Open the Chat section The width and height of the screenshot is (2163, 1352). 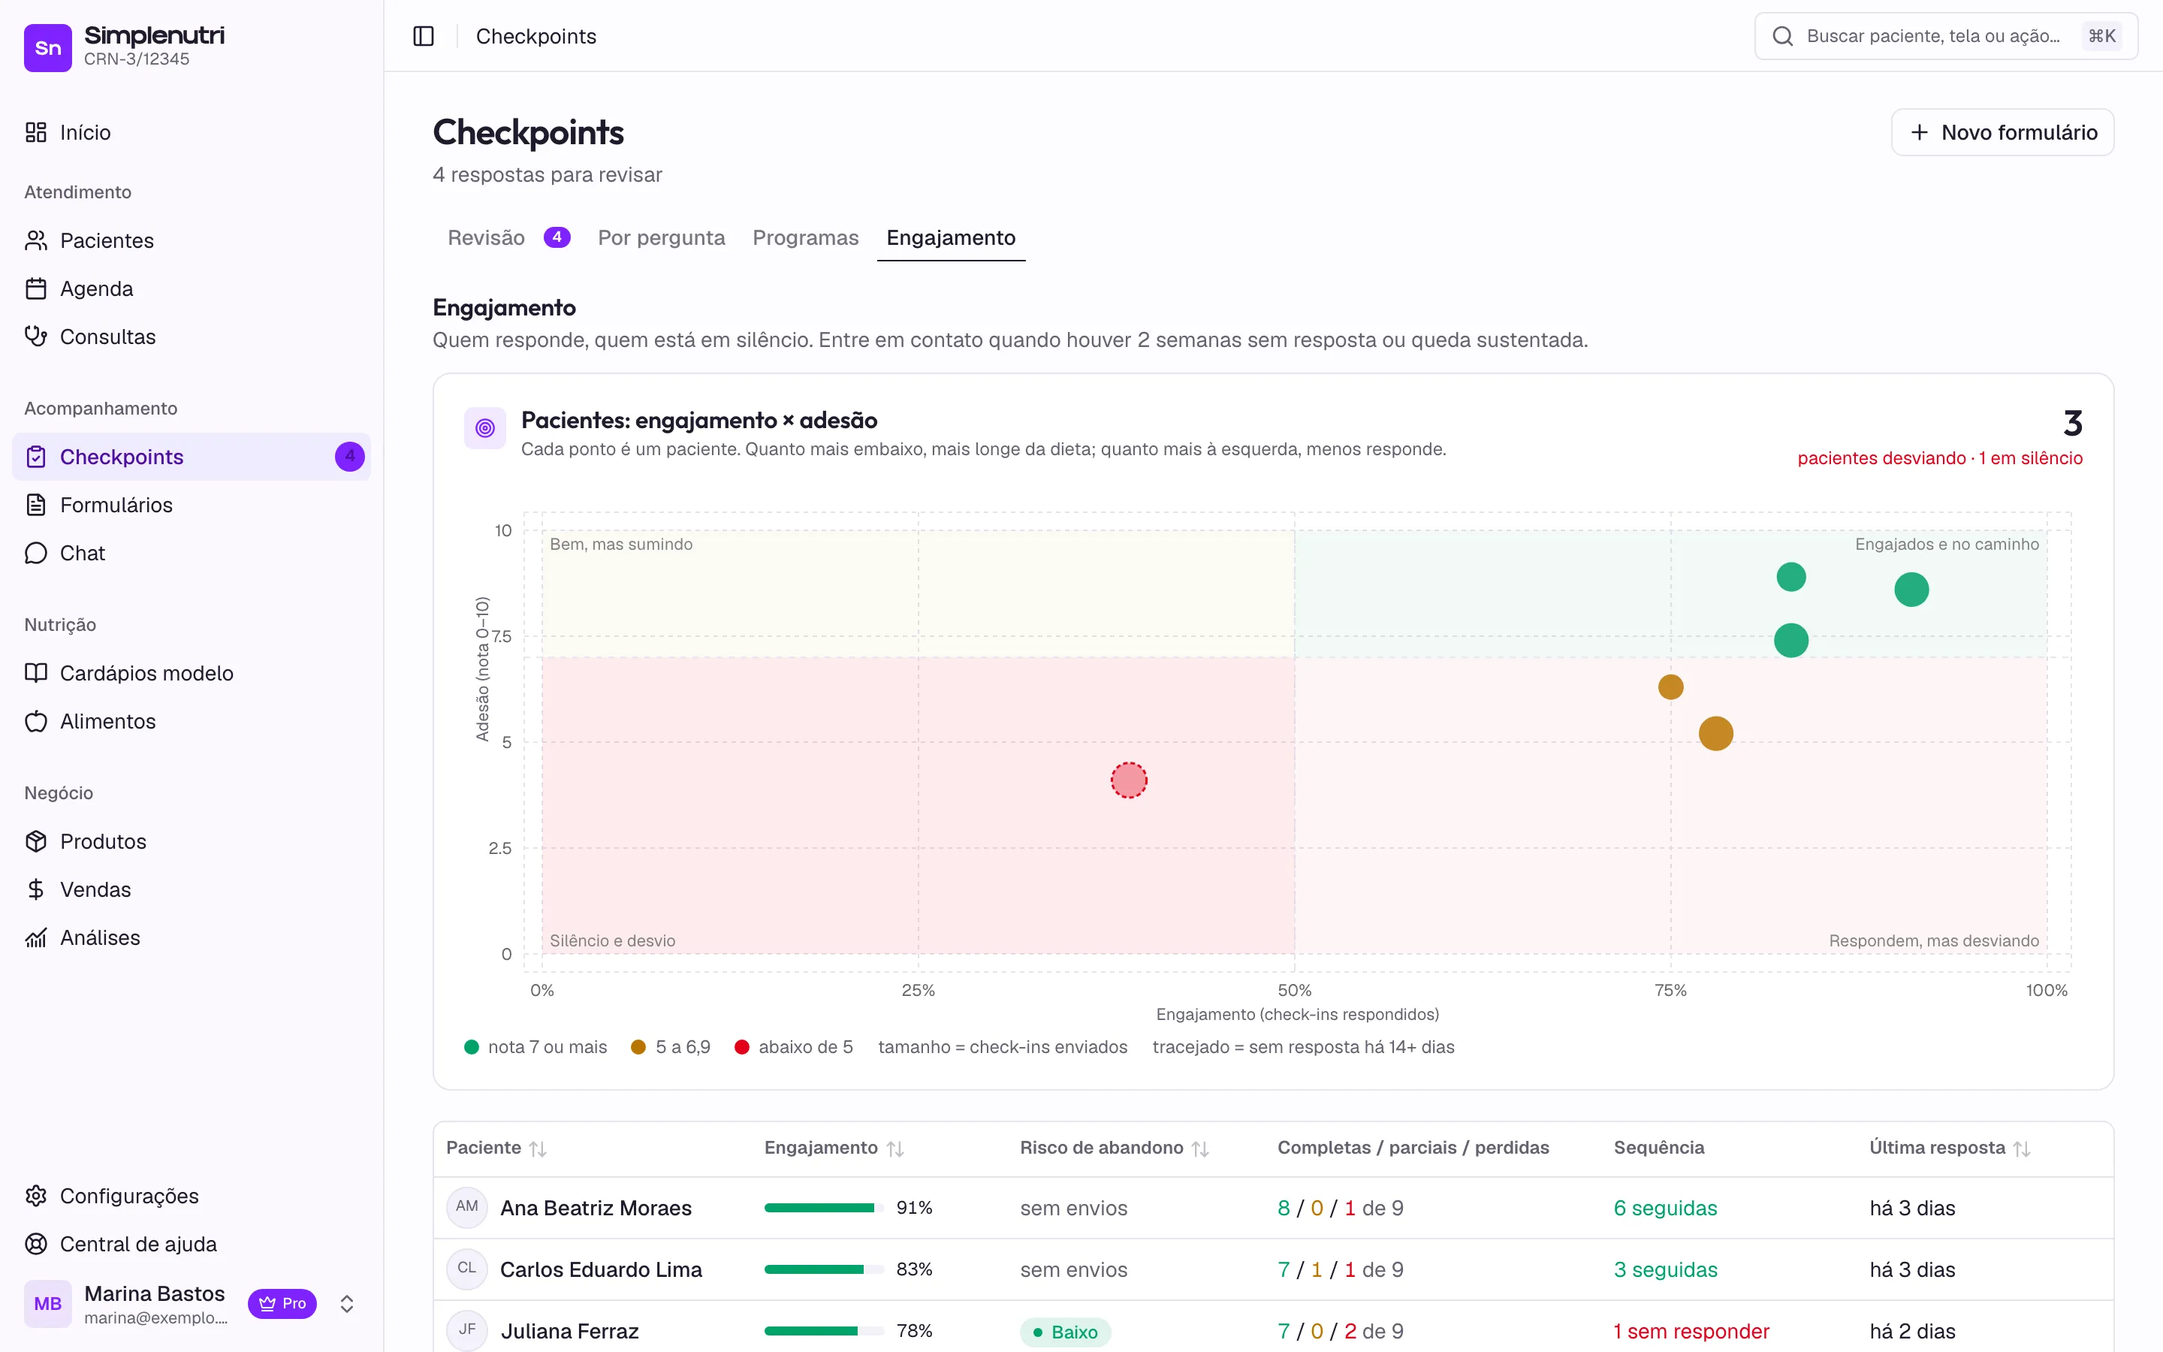click(x=192, y=554)
